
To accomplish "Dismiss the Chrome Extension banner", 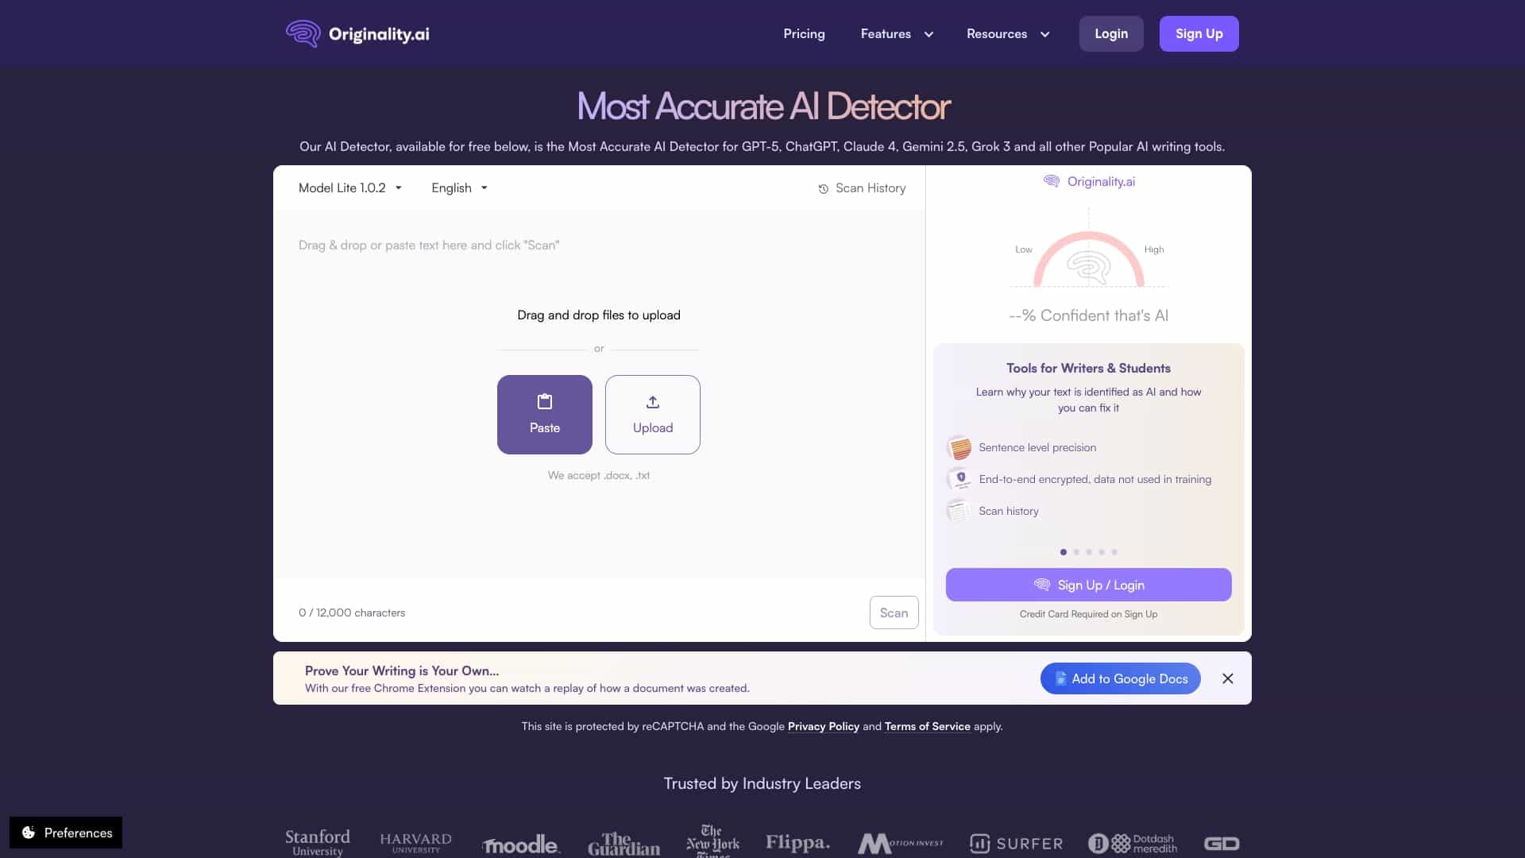I will pyautogui.click(x=1228, y=678).
